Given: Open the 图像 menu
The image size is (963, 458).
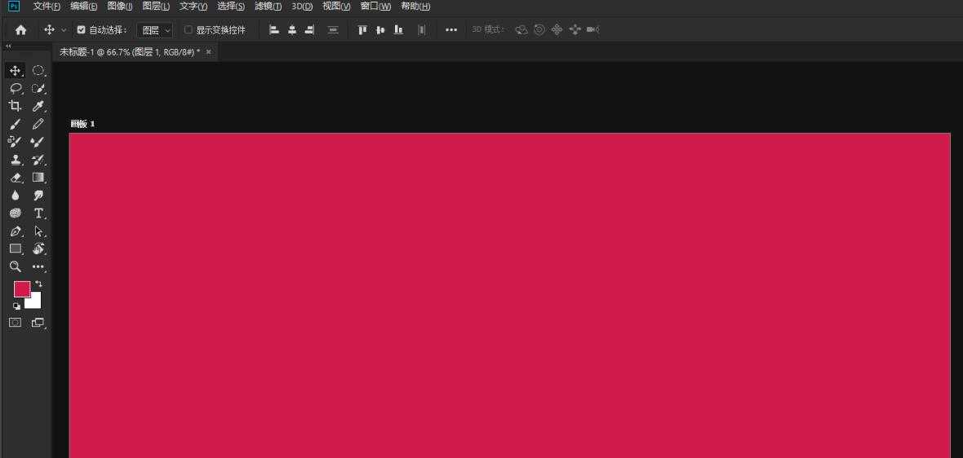Looking at the screenshot, I should coord(119,7).
